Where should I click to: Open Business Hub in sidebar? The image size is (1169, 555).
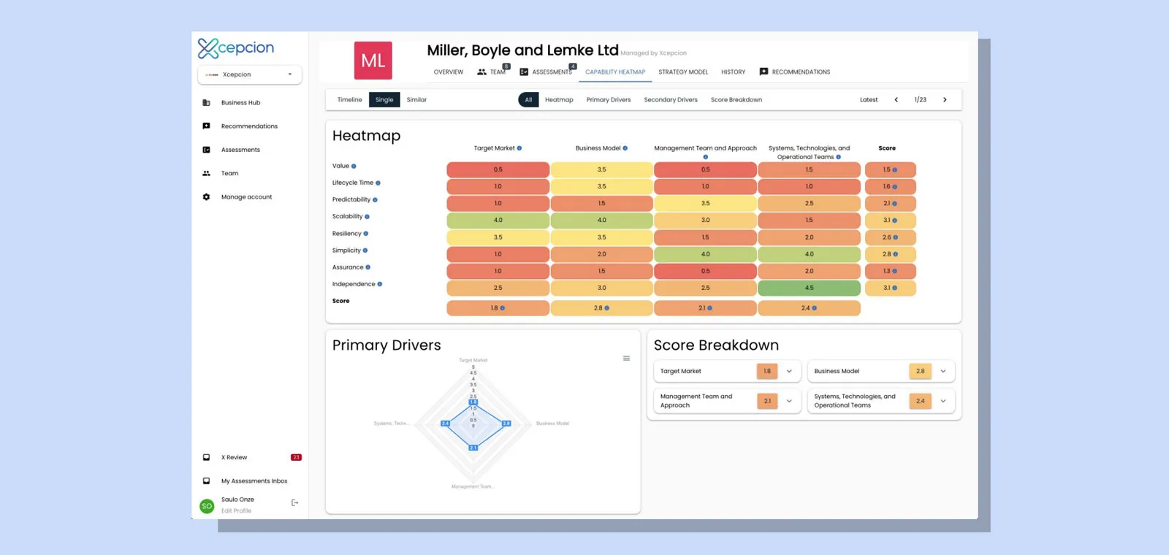240,103
